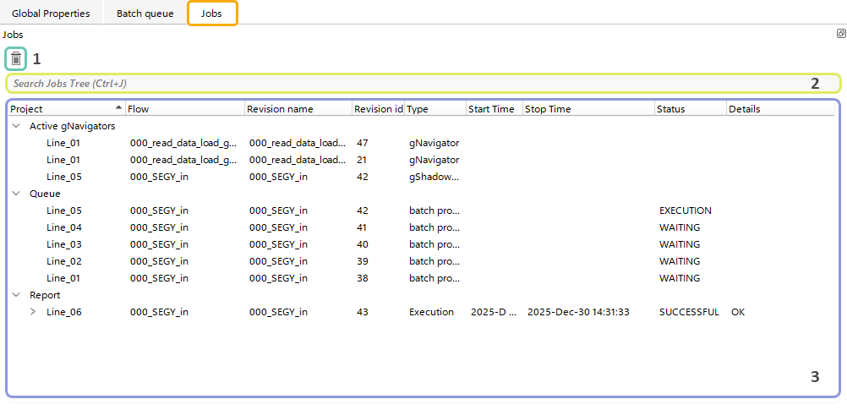Expand the Line_06 report entry

point(33,312)
